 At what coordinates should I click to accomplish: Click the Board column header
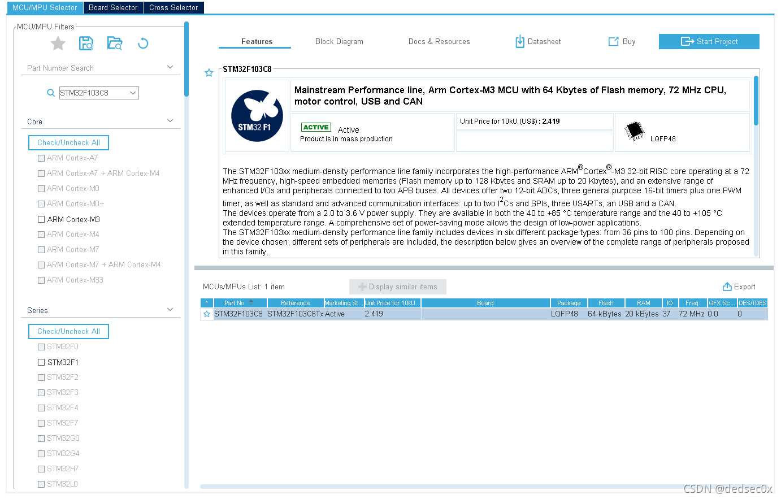[x=485, y=303]
